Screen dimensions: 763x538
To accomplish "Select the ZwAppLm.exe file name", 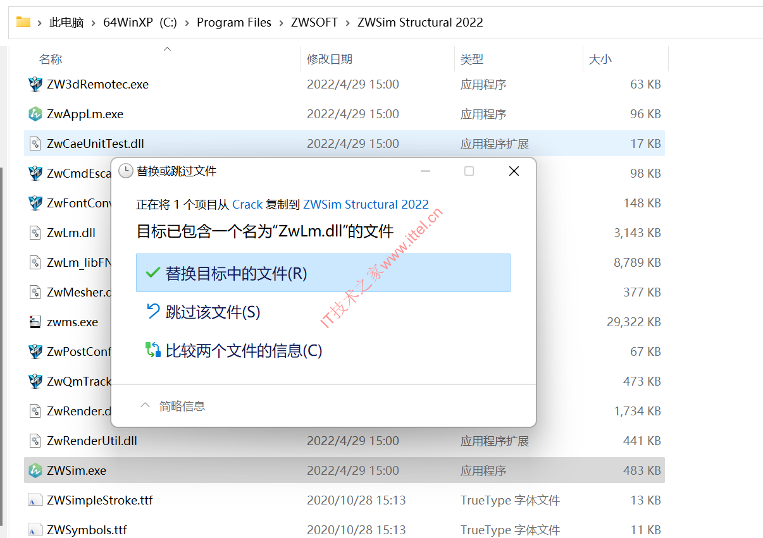I will pos(85,114).
